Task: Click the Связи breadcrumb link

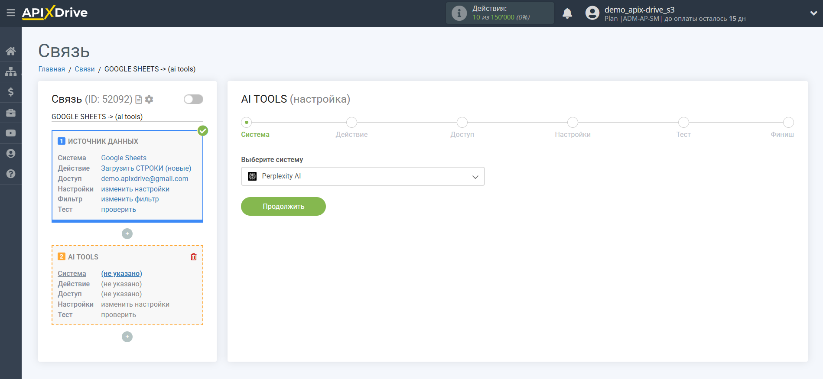Action: 85,69
